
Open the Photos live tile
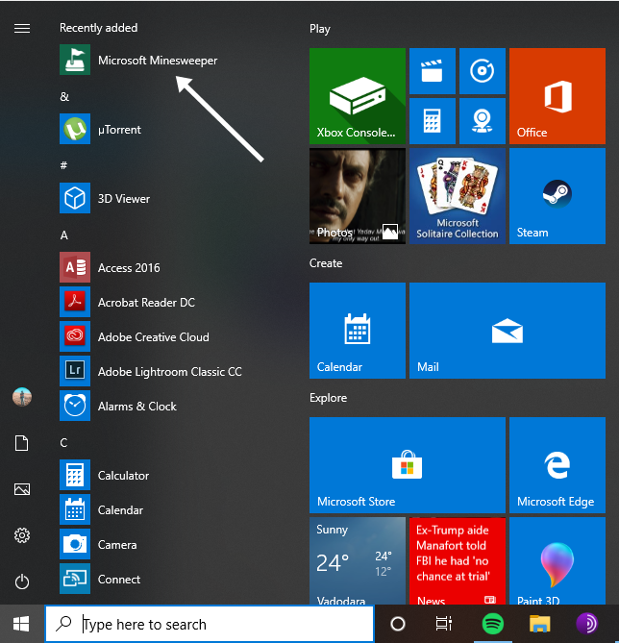pyautogui.click(x=358, y=196)
